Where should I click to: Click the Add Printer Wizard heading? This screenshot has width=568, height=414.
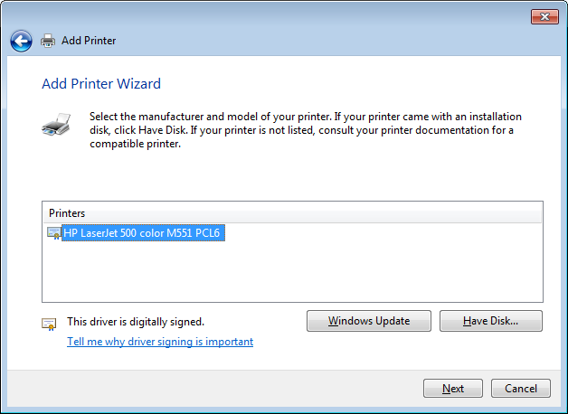[x=101, y=84]
